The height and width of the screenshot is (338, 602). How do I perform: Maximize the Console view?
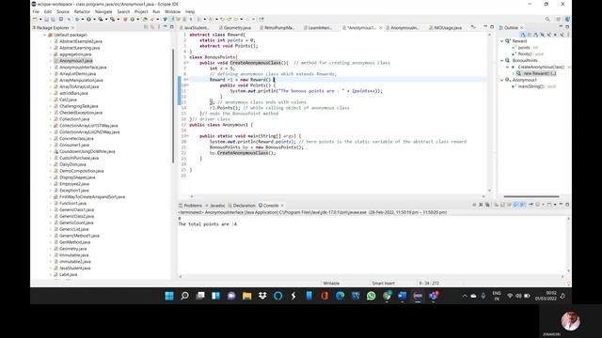pos(567,205)
